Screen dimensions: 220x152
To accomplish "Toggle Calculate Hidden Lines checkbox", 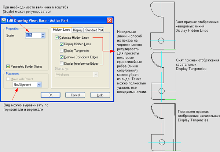I will 56,38.
